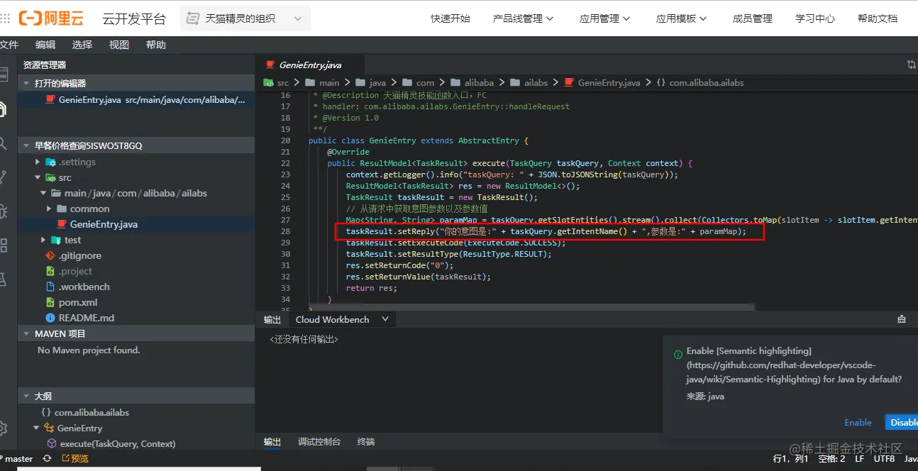Viewport: 918px width, 471px height.
Task: Click UTF8 encoding indicator
Action: pos(884,459)
